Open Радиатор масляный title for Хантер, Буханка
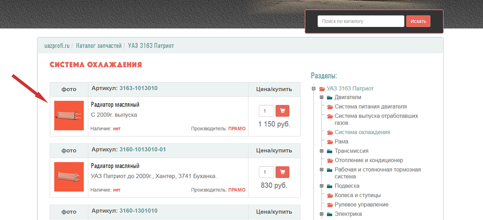 pyautogui.click(x=115, y=165)
